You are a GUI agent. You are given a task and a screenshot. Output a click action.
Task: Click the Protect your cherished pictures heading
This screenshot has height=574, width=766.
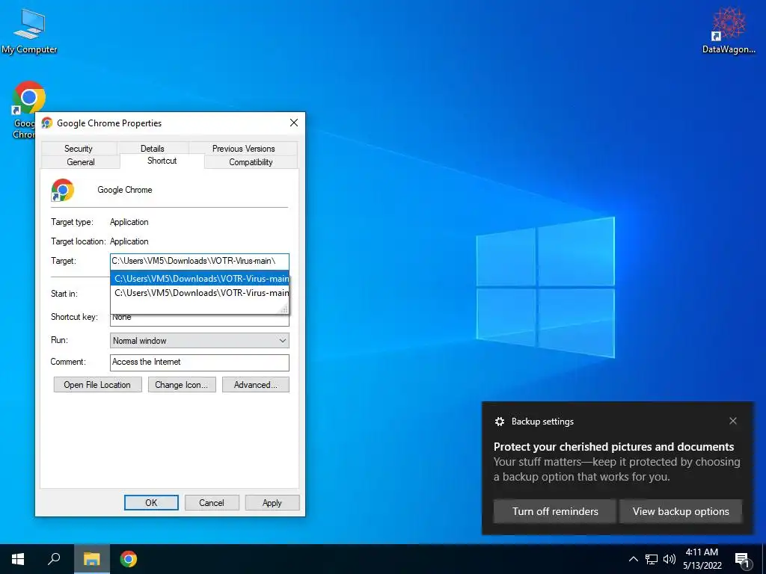pyautogui.click(x=613, y=447)
